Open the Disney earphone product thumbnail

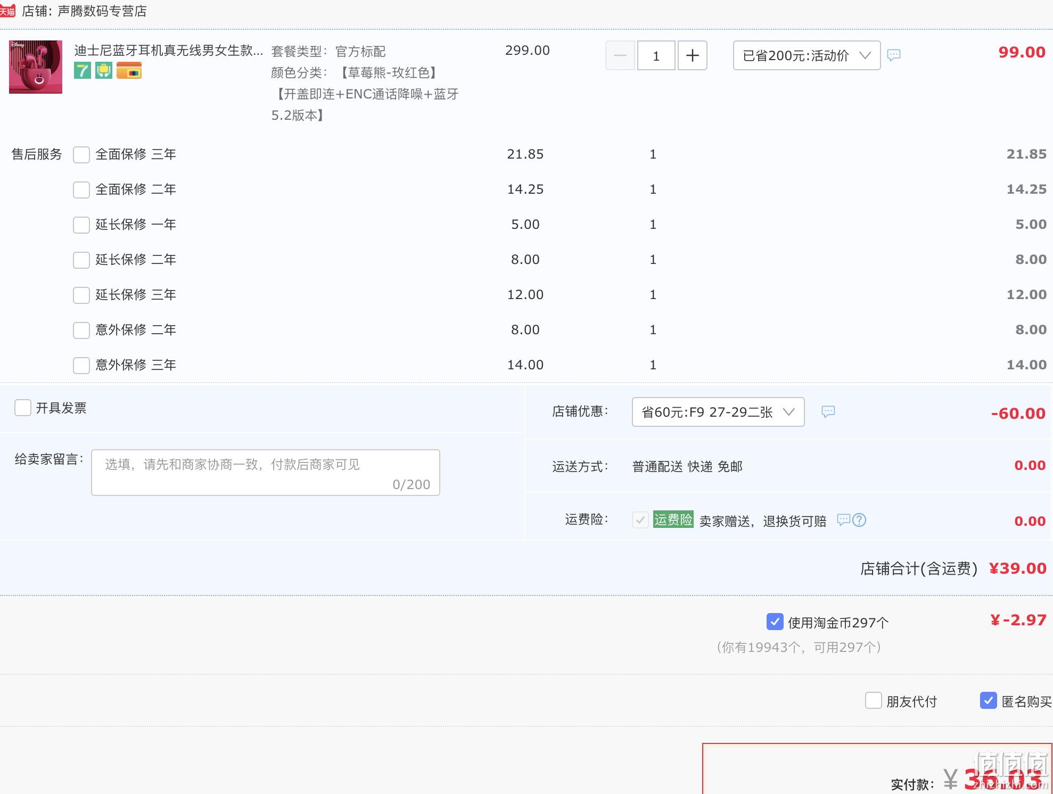coord(36,67)
